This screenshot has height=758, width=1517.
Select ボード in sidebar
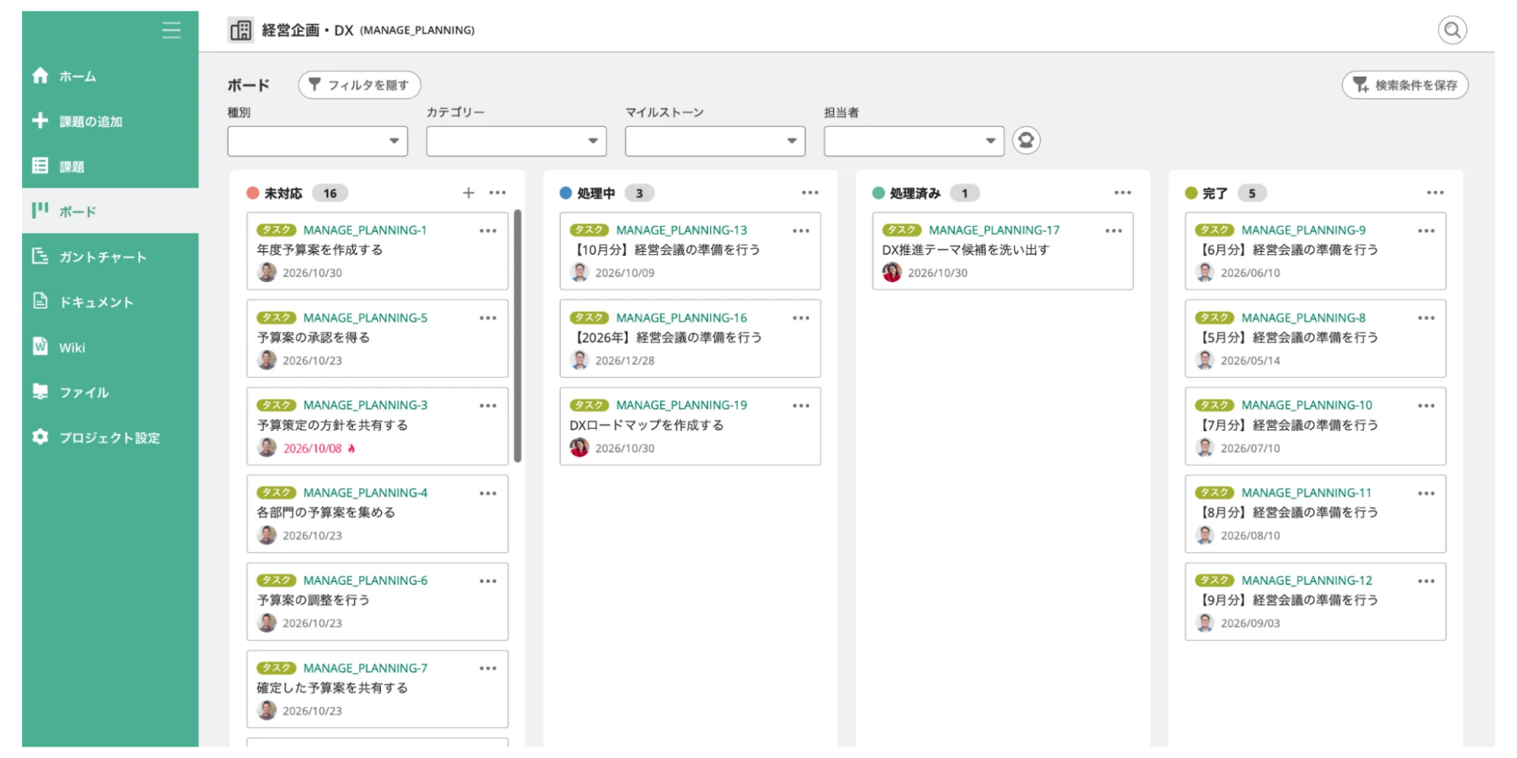coord(110,211)
